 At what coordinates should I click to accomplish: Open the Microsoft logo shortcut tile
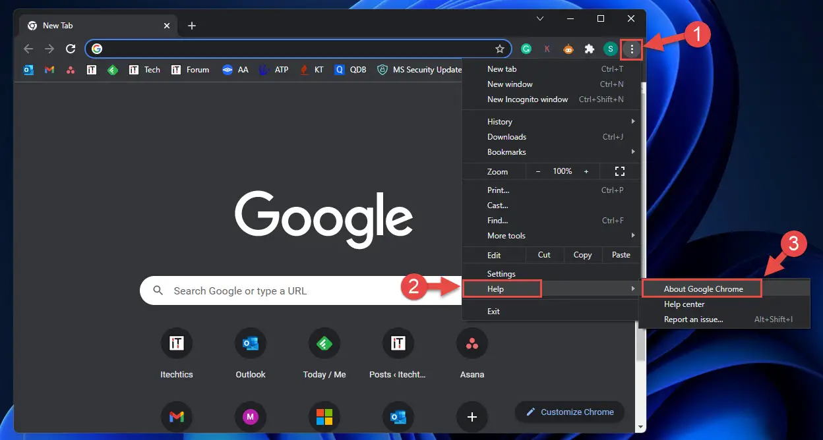click(x=324, y=416)
